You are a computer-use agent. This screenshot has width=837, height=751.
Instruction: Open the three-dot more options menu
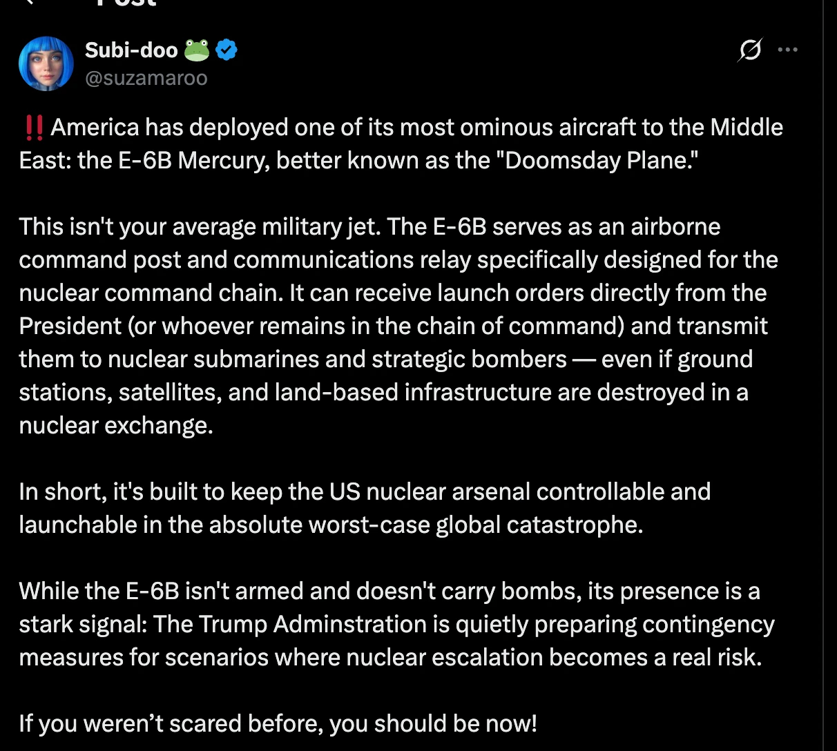(787, 50)
